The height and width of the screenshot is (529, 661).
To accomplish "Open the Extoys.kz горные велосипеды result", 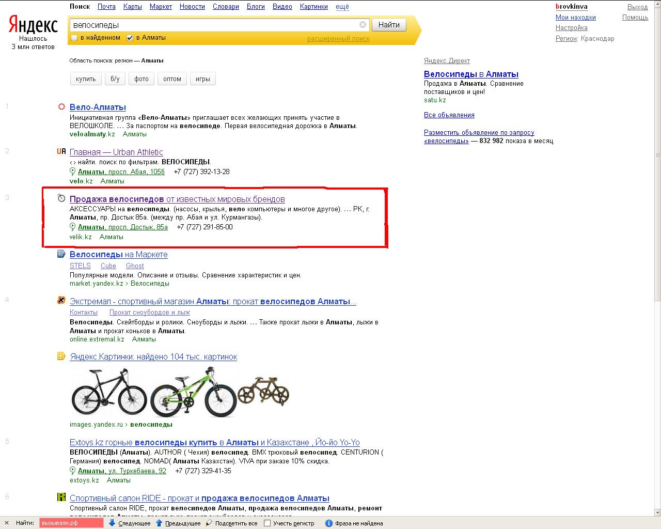I will pos(215,442).
